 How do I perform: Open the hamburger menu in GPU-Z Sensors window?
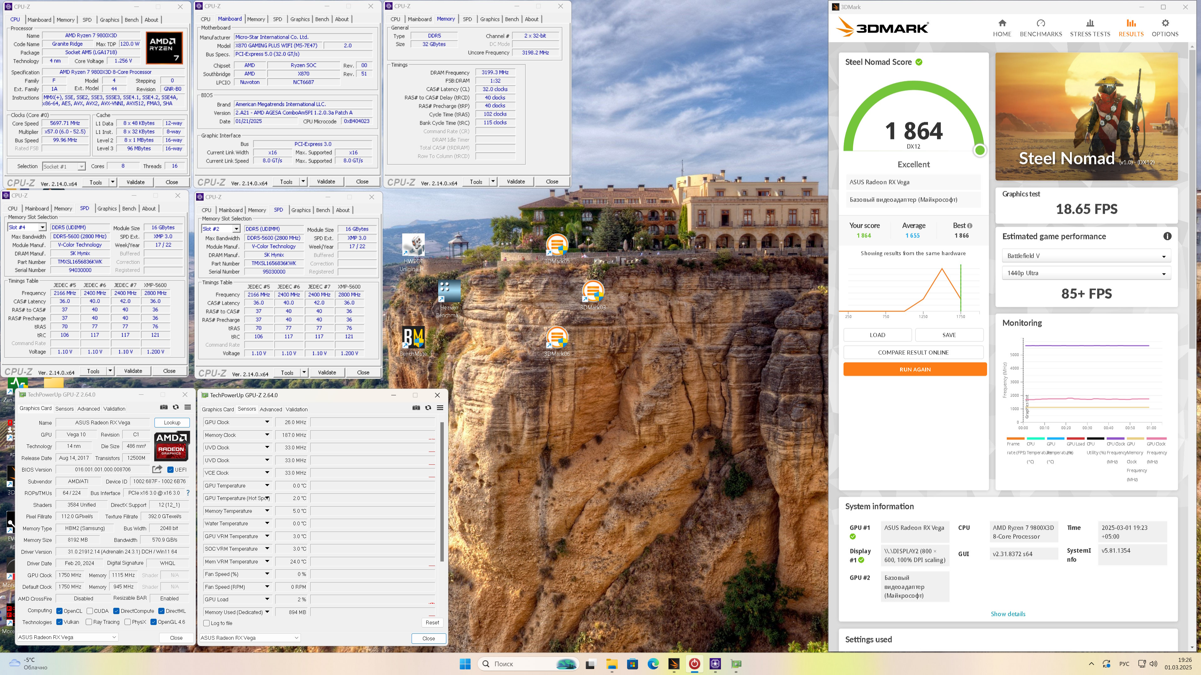coord(440,407)
